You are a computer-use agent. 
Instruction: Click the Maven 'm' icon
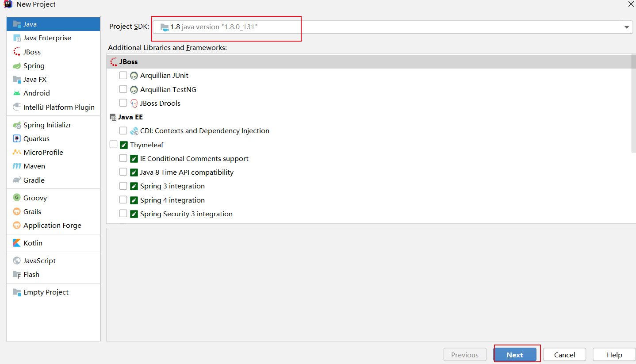tap(17, 166)
